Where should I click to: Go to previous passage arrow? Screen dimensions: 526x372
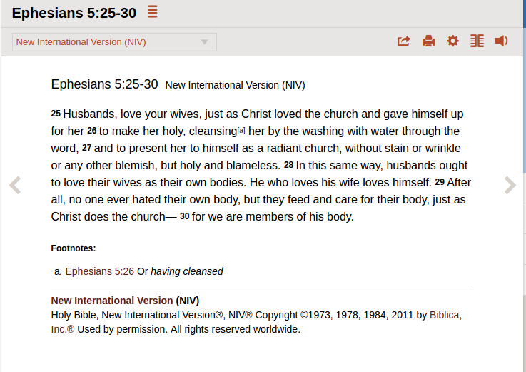tap(15, 185)
